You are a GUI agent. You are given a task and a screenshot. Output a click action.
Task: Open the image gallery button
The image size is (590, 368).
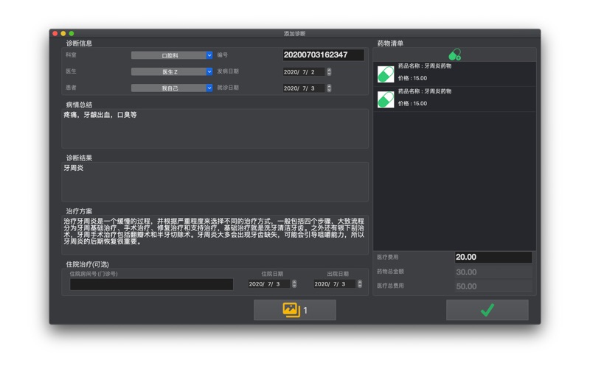pos(295,310)
